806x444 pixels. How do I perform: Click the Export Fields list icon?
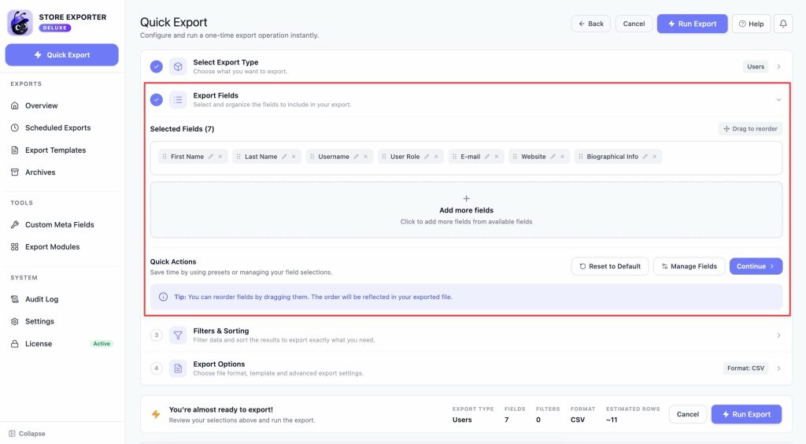coord(178,100)
